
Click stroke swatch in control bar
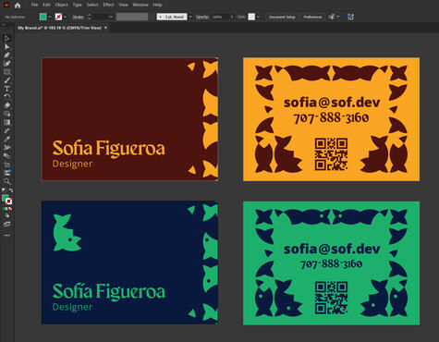point(58,17)
